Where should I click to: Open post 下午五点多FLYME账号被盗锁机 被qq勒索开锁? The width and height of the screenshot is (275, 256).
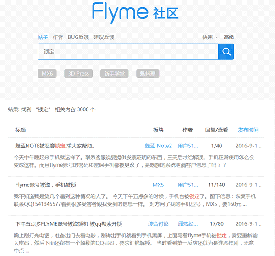pos(69,224)
